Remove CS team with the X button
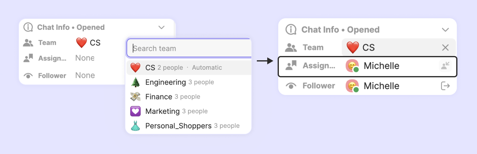The height and width of the screenshot is (154, 477). click(x=445, y=47)
